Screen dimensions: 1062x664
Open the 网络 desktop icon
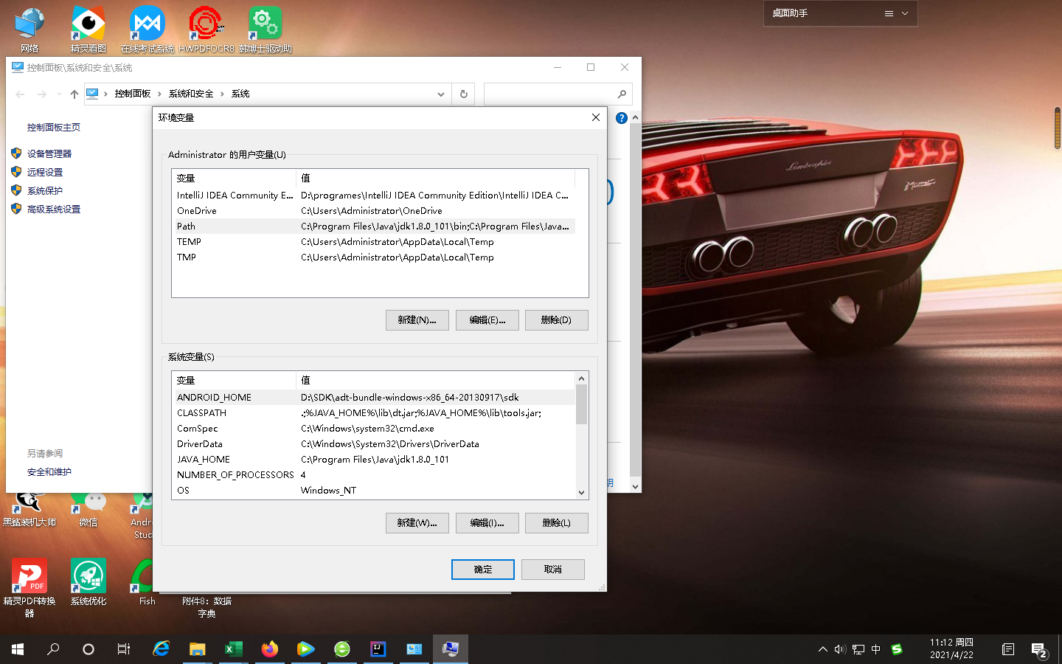29,30
